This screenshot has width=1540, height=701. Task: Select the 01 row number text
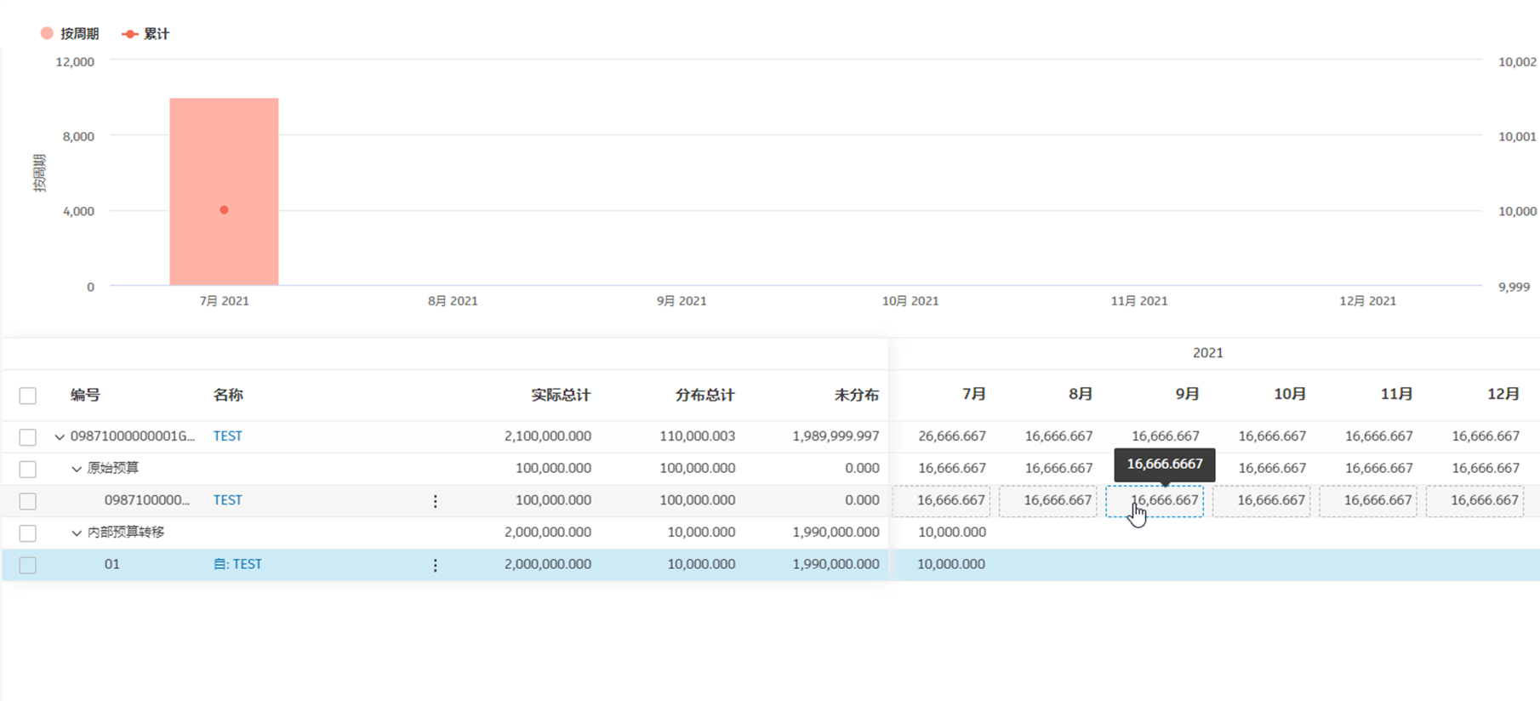(x=111, y=564)
